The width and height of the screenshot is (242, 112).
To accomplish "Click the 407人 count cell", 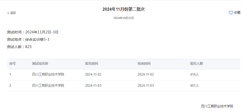I will point(194,85).
